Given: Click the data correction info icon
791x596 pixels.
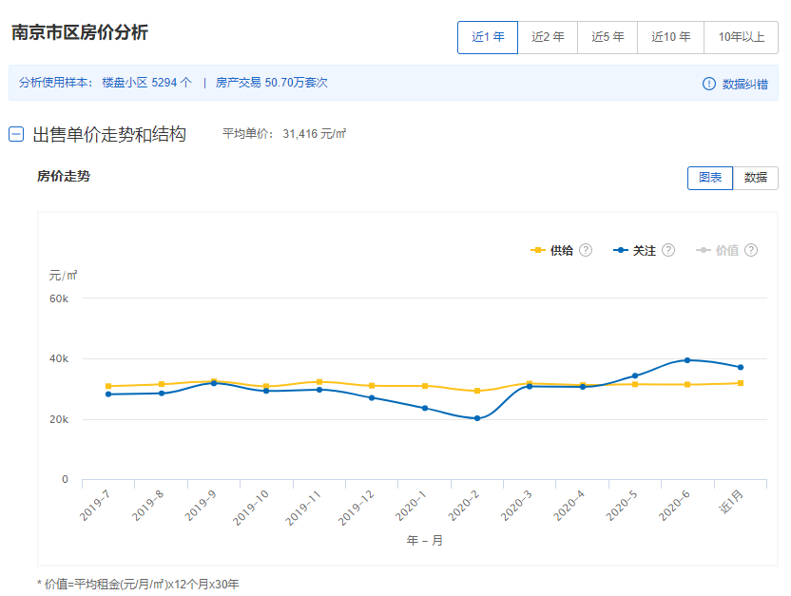Looking at the screenshot, I should tap(708, 84).
